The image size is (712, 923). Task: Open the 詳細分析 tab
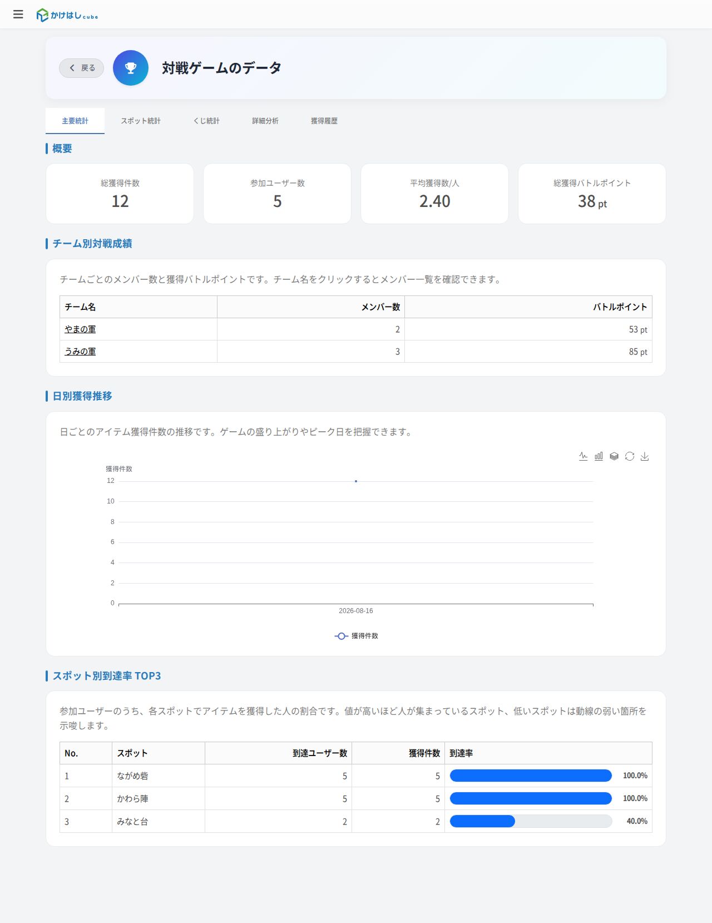coord(265,121)
